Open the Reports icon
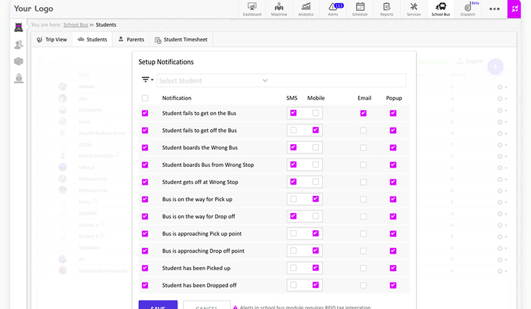 click(387, 9)
